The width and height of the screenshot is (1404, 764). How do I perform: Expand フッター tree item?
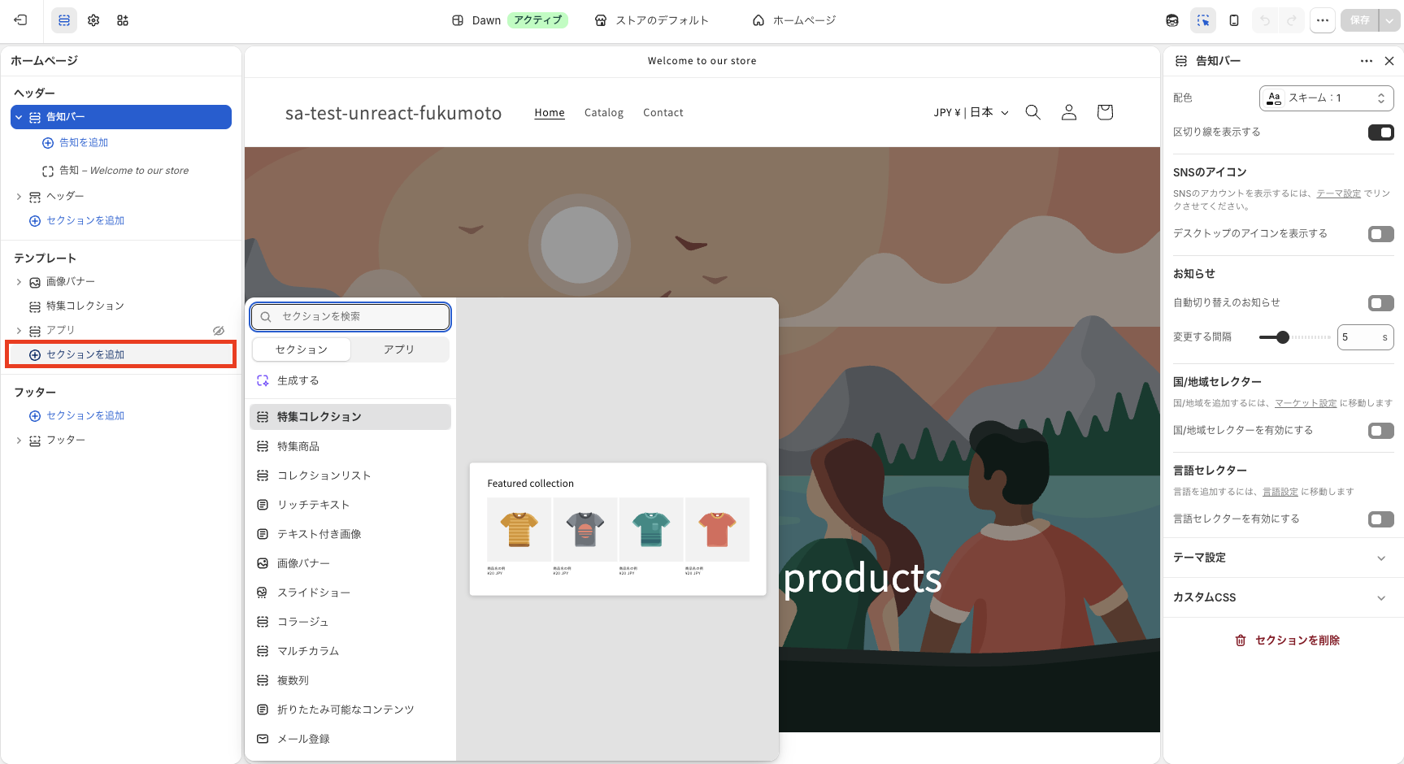[19, 441]
